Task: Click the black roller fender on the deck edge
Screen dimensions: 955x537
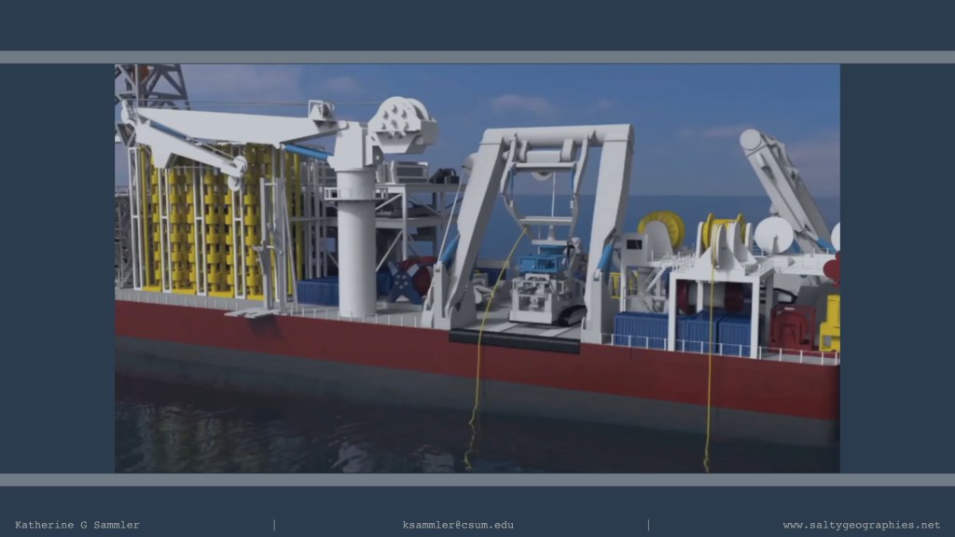Action: 513,340
